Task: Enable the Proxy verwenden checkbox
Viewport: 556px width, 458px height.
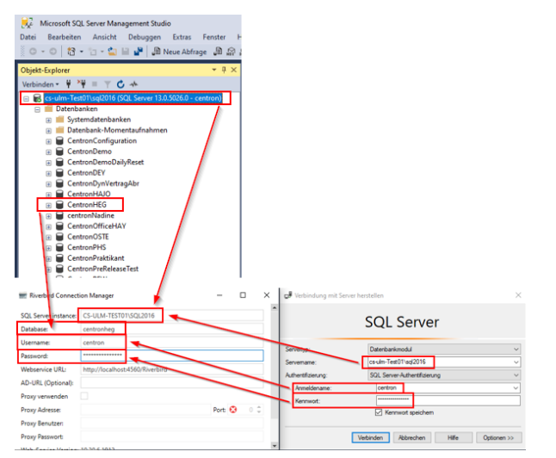Action: 84,395
